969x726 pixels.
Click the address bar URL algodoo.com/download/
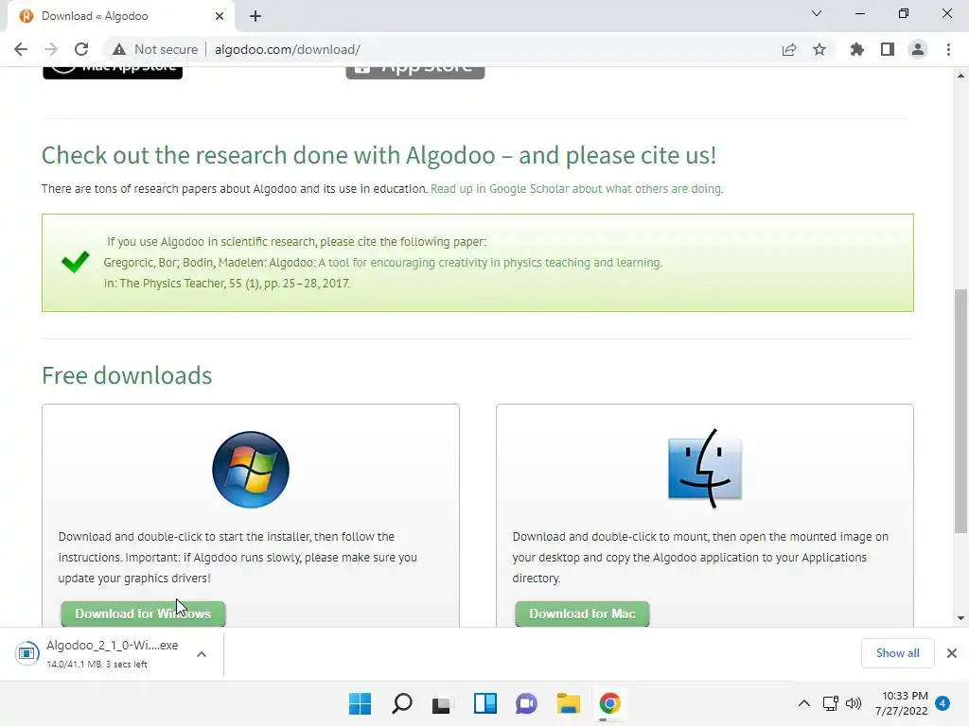point(288,49)
